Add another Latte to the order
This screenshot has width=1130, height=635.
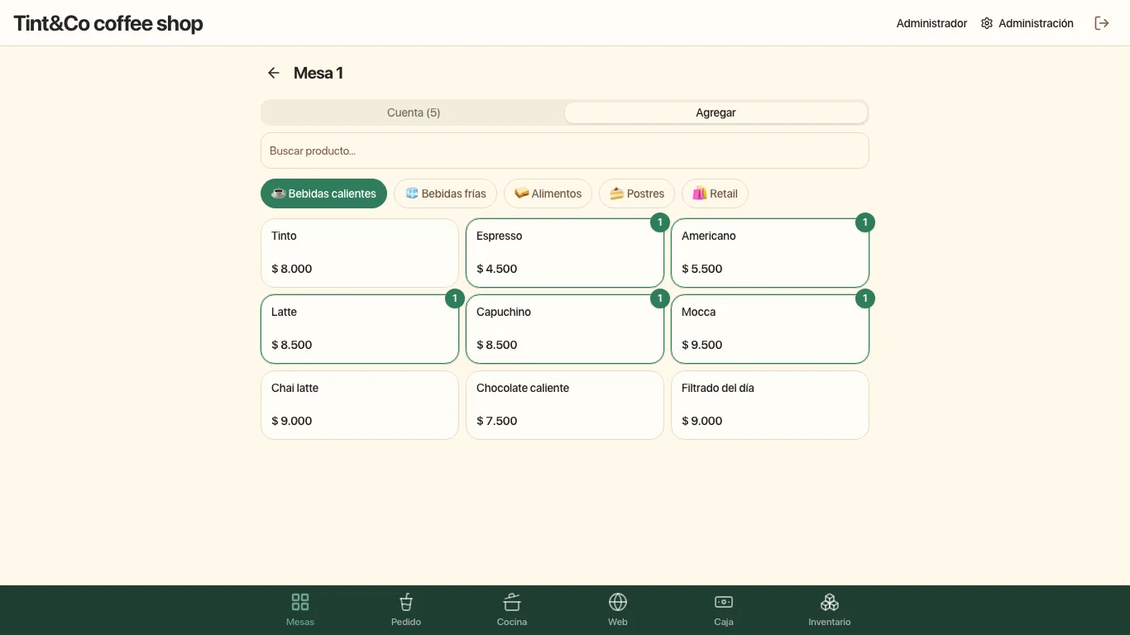360,329
